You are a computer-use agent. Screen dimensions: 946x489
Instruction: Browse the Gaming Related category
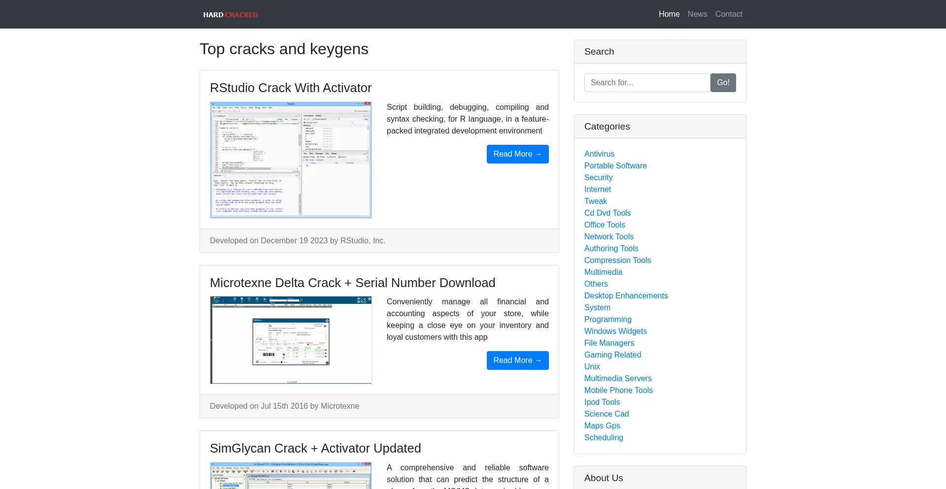click(x=612, y=355)
